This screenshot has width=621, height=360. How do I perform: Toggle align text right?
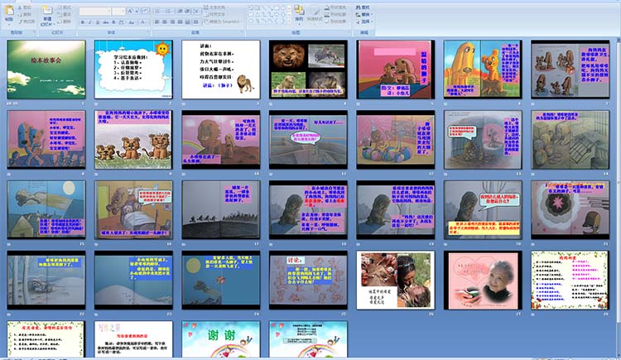[172, 22]
